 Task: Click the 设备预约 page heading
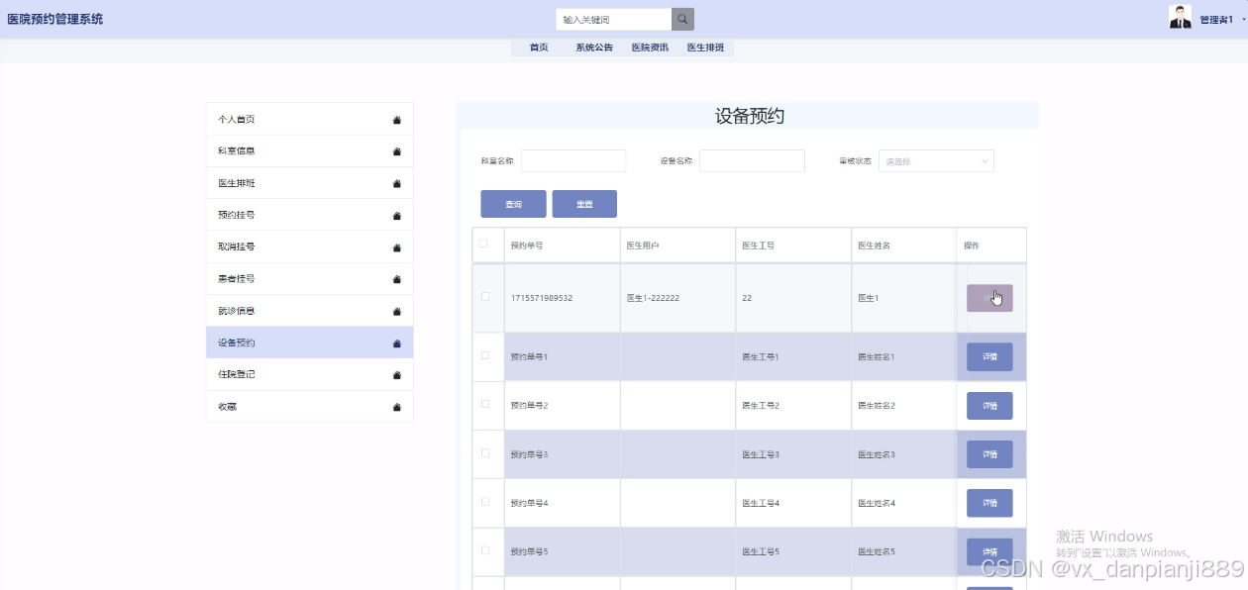tap(750, 116)
